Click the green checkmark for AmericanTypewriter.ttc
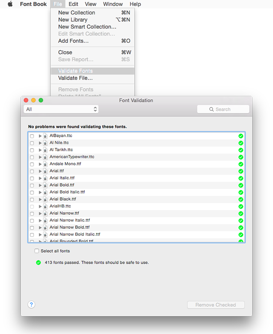Screen dimensions: 273x334 click(241, 157)
